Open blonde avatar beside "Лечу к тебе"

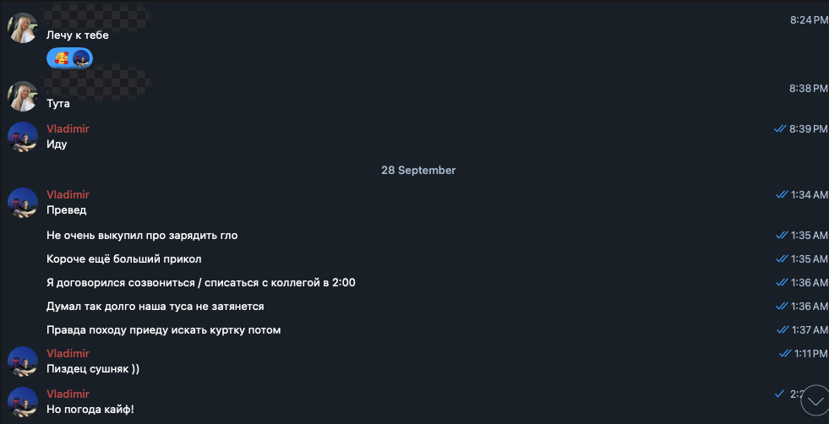point(23,28)
